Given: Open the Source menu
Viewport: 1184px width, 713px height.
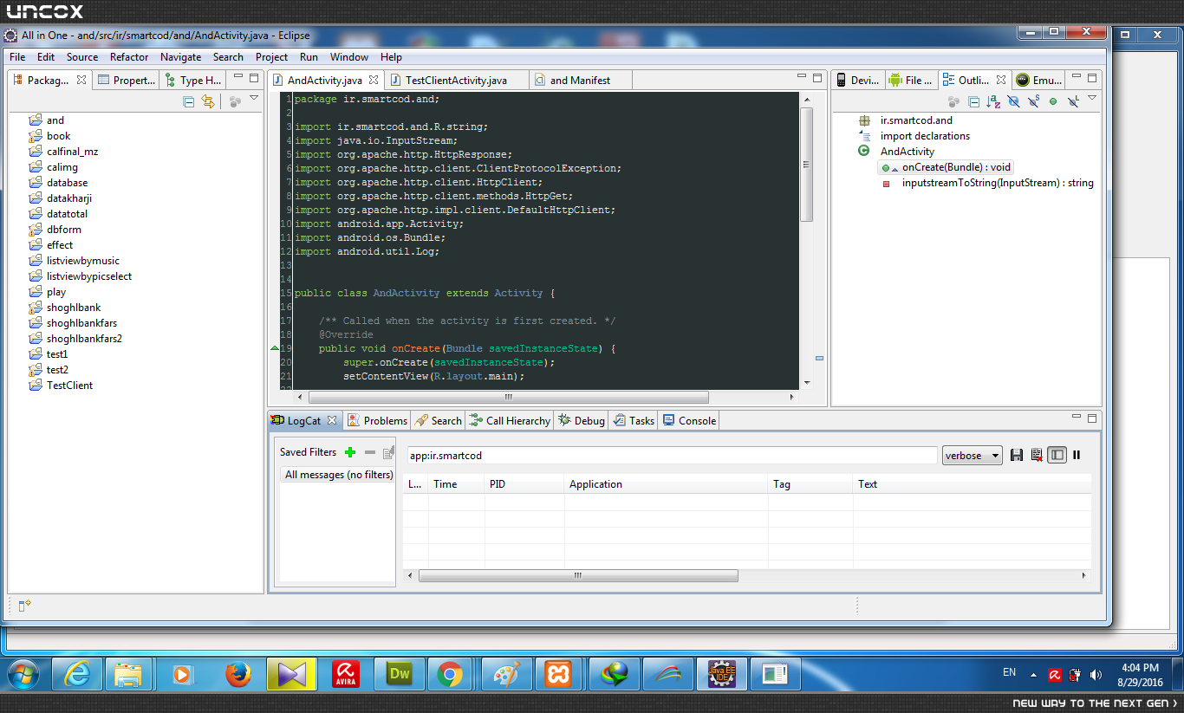Looking at the screenshot, I should tap(82, 56).
